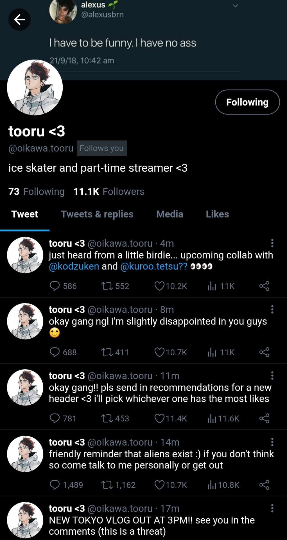The height and width of the screenshot is (540, 287).
Task: Open three-dot menu on Tokyo vlog tweet
Action: pos(272,508)
